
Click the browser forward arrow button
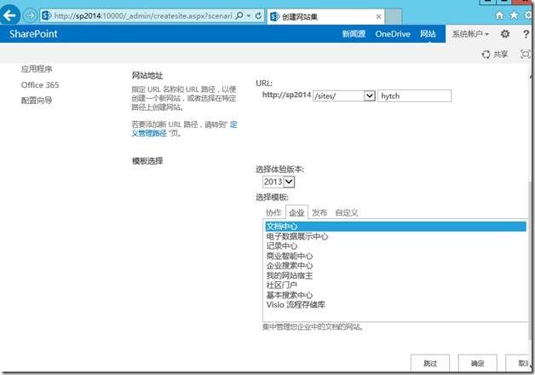pos(31,15)
